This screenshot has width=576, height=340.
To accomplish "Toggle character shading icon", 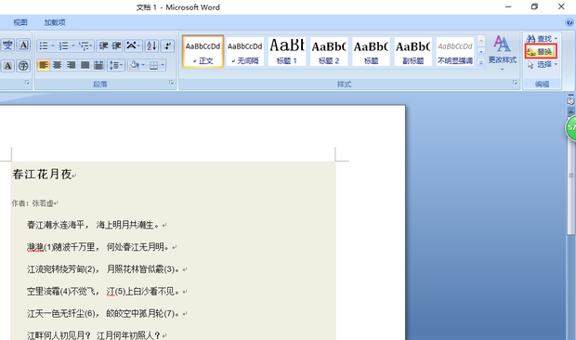I will click(x=7, y=66).
